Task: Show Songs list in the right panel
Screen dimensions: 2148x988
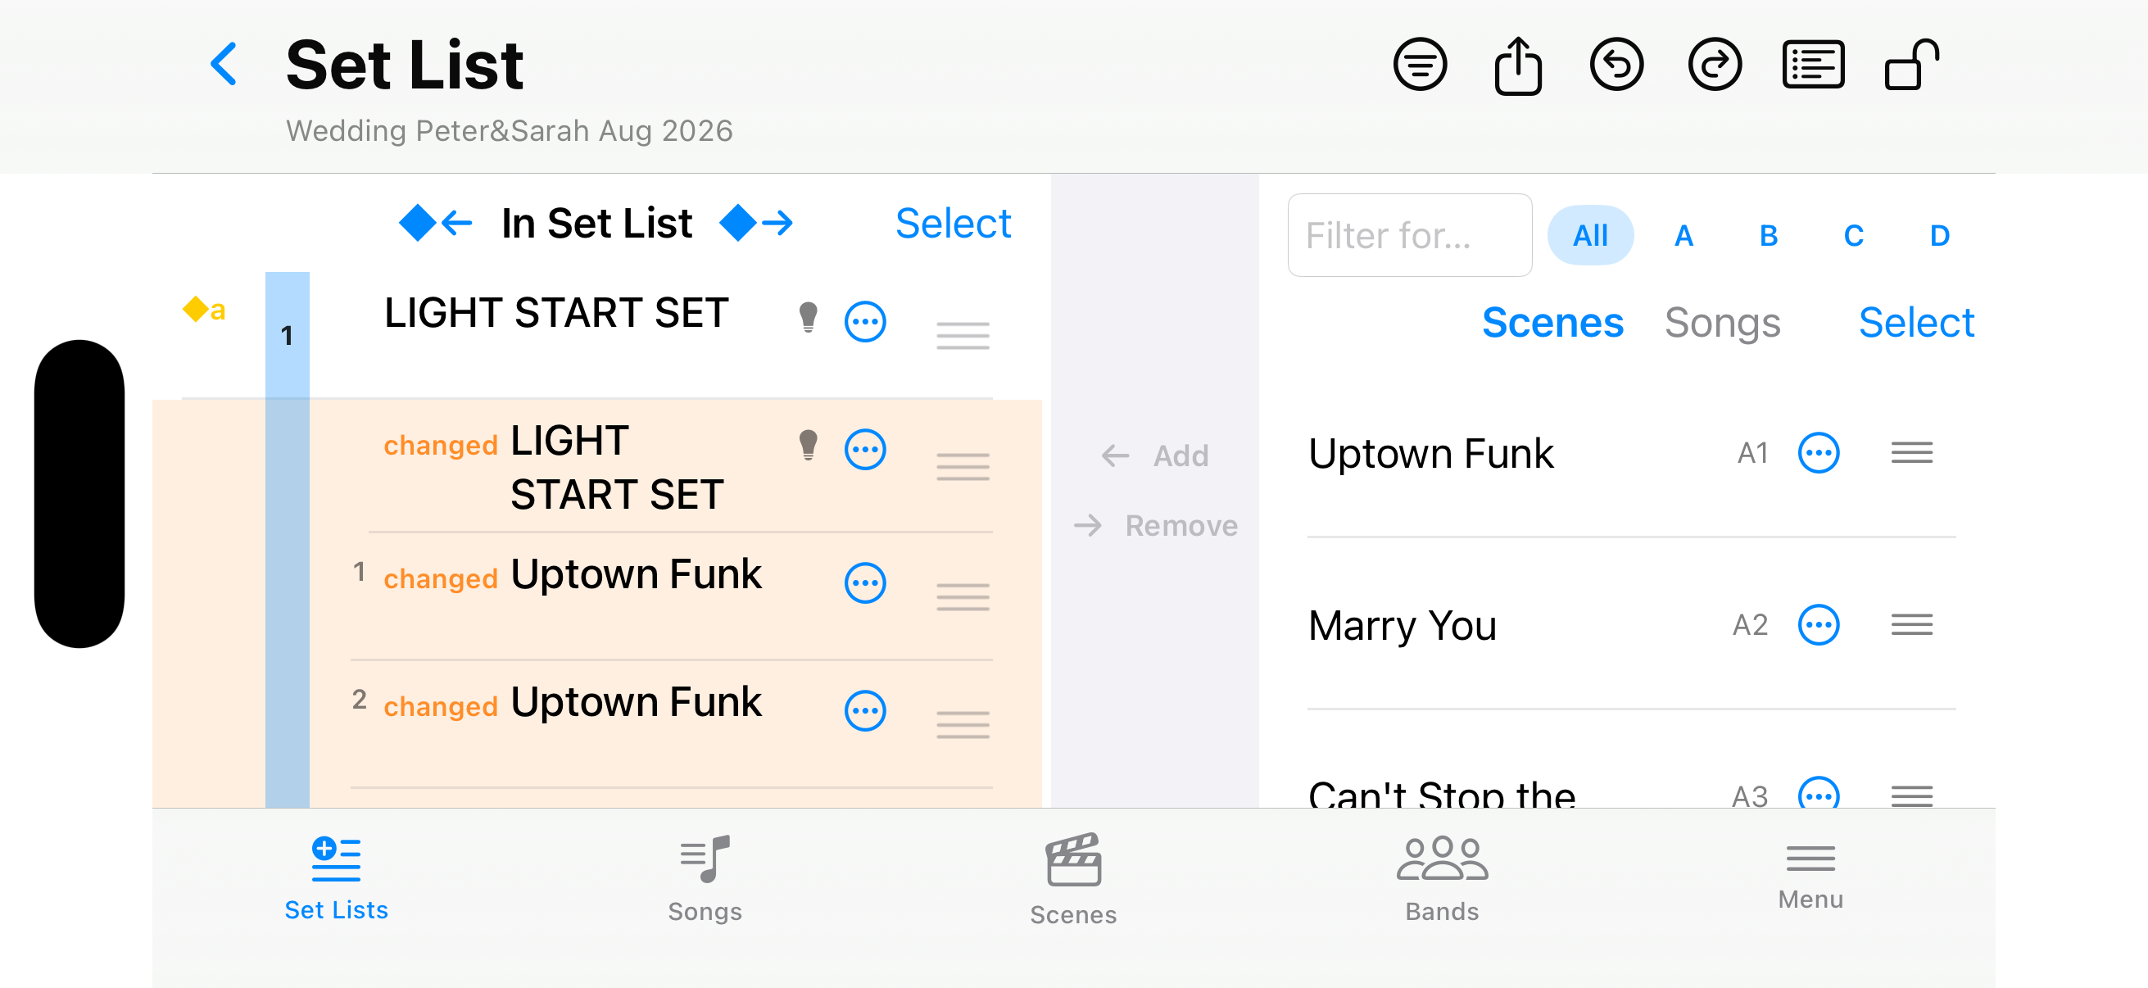Action: tap(1722, 322)
